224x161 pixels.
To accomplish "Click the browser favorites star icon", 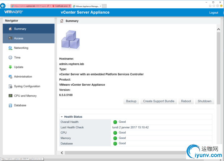I will (x=214, y=6).
